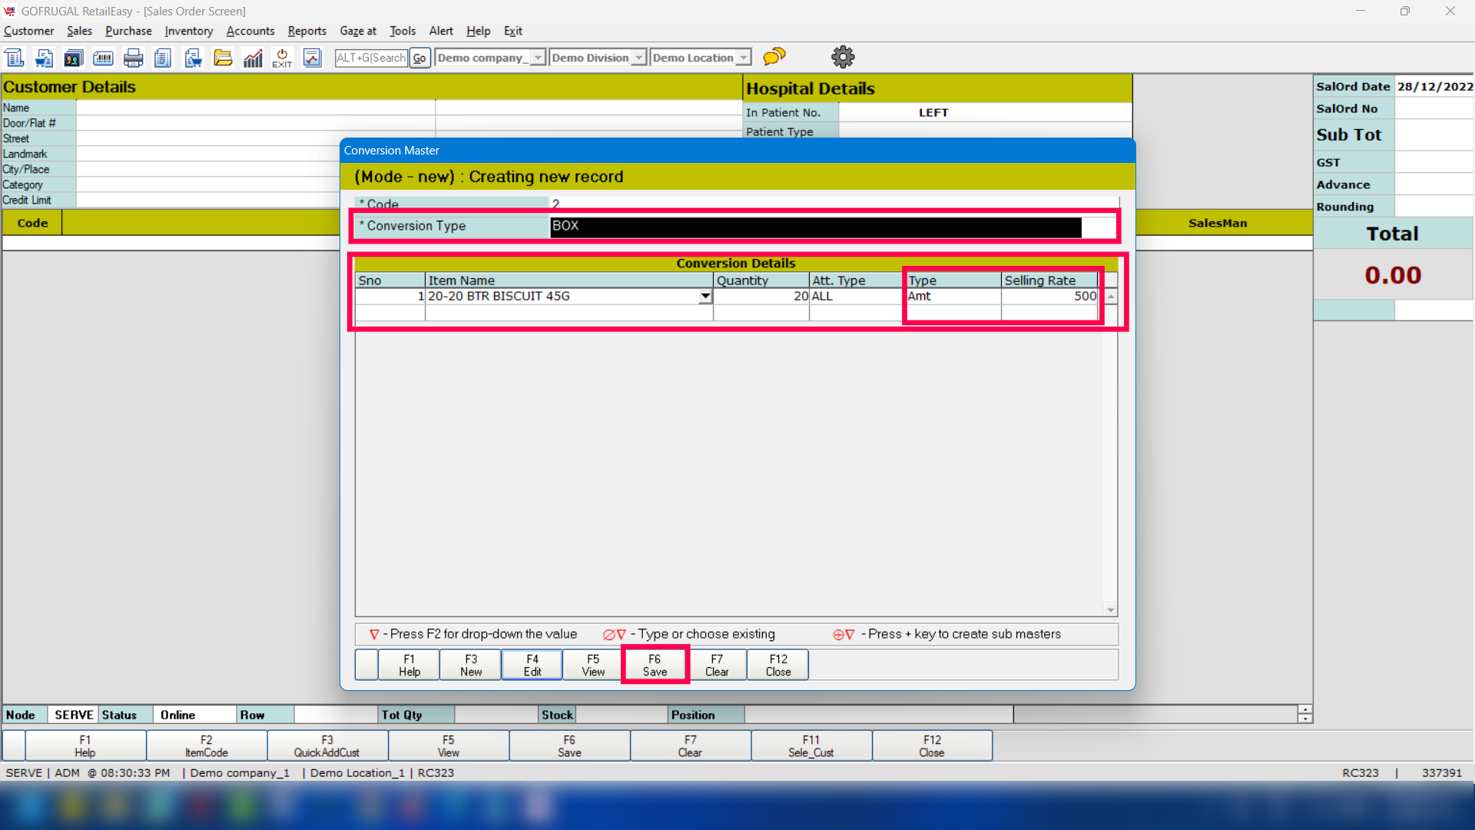Viewport: 1475px width, 830px height.
Task: Click the Conversion Type input field
Action: click(815, 227)
